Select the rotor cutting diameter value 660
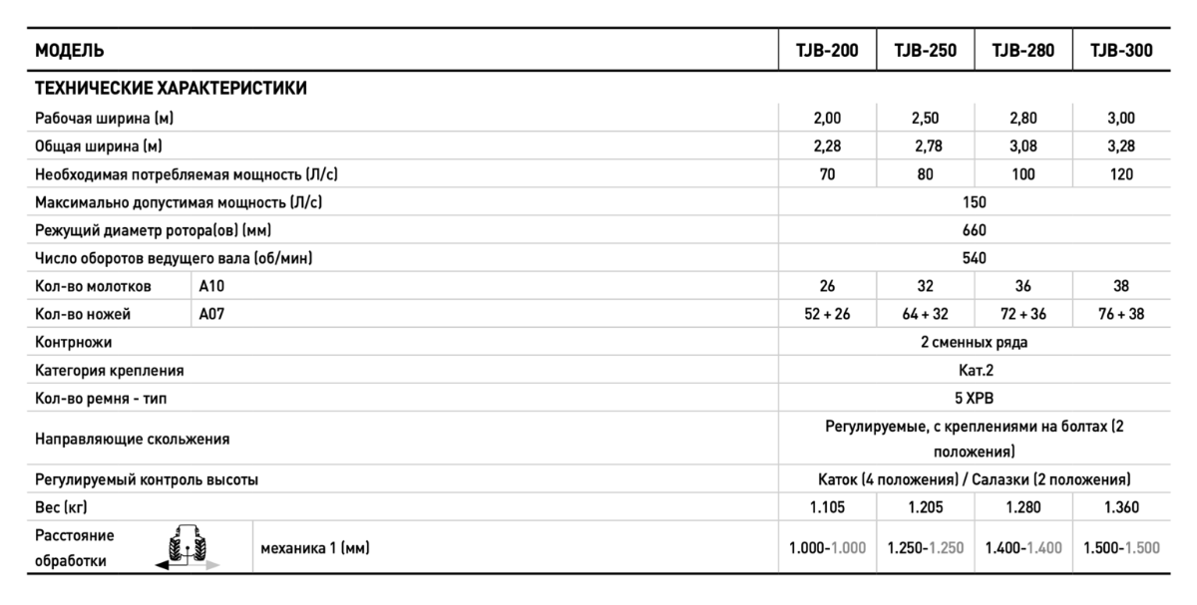The image size is (1197, 605). (974, 230)
